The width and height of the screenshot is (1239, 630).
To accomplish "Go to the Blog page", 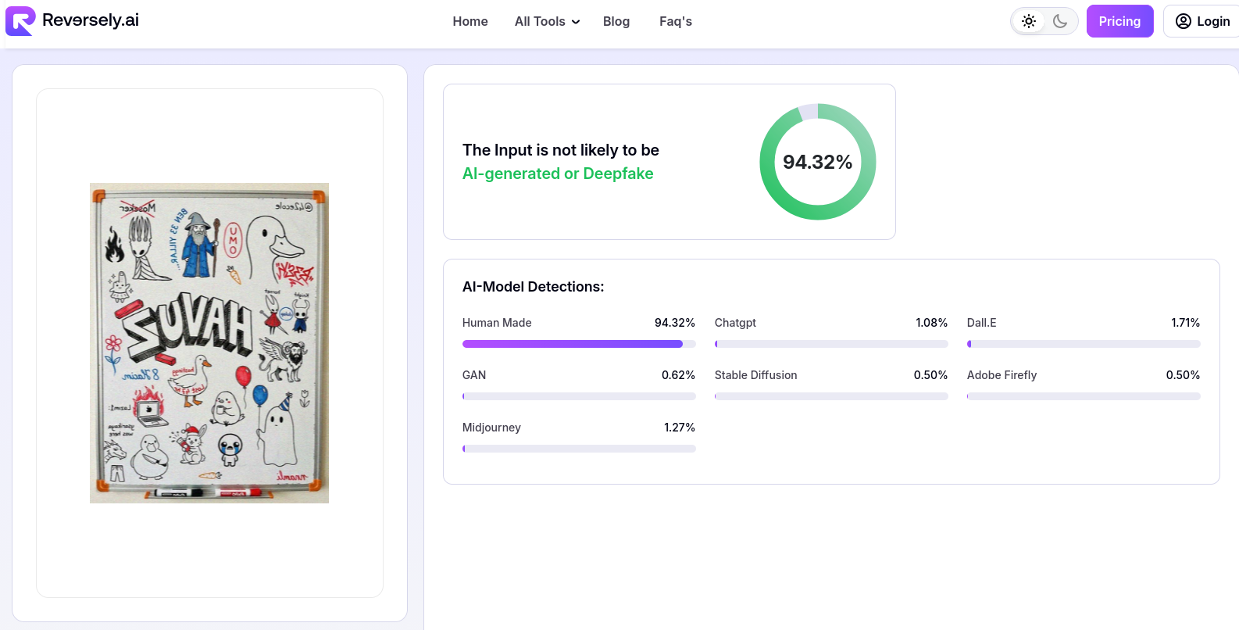I will pyautogui.click(x=616, y=21).
